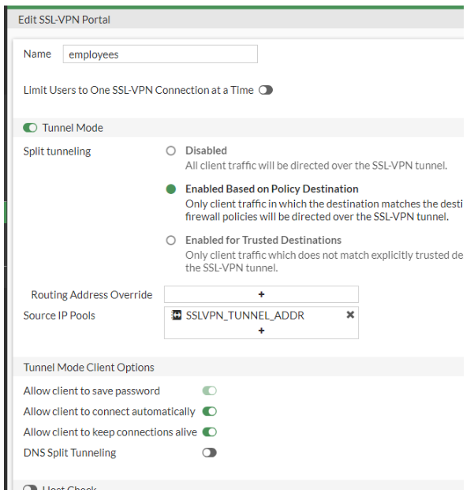Screen dimensions: 474x497
Task: Turn off the Tunnel Mode switch
Action: (x=31, y=128)
